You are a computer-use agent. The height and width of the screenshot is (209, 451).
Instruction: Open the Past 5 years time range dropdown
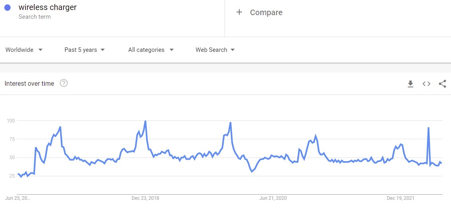pyautogui.click(x=85, y=50)
